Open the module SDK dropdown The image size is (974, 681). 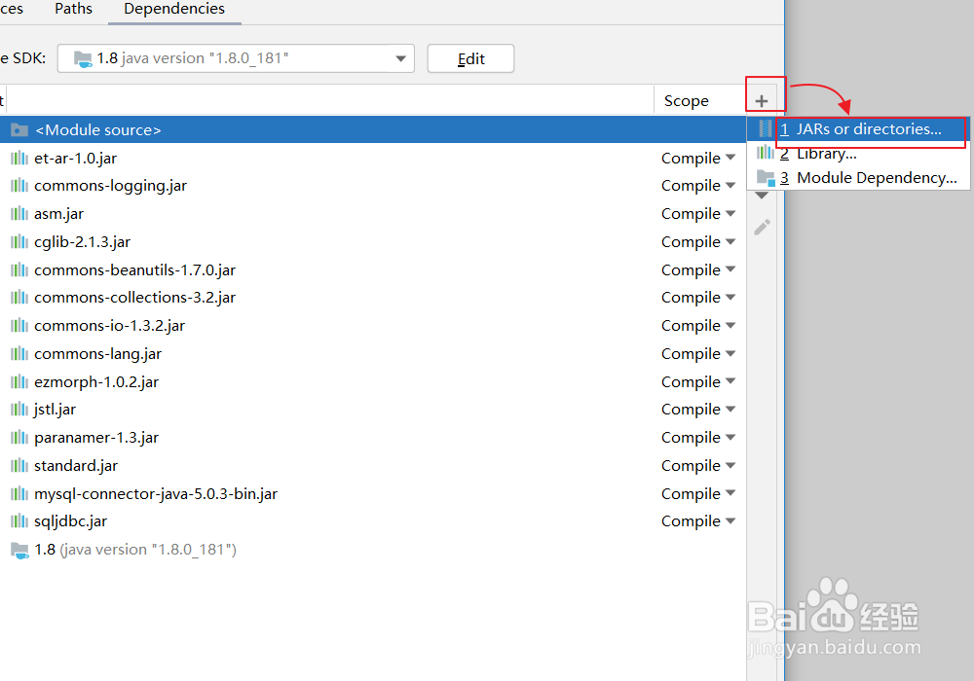[x=400, y=59]
